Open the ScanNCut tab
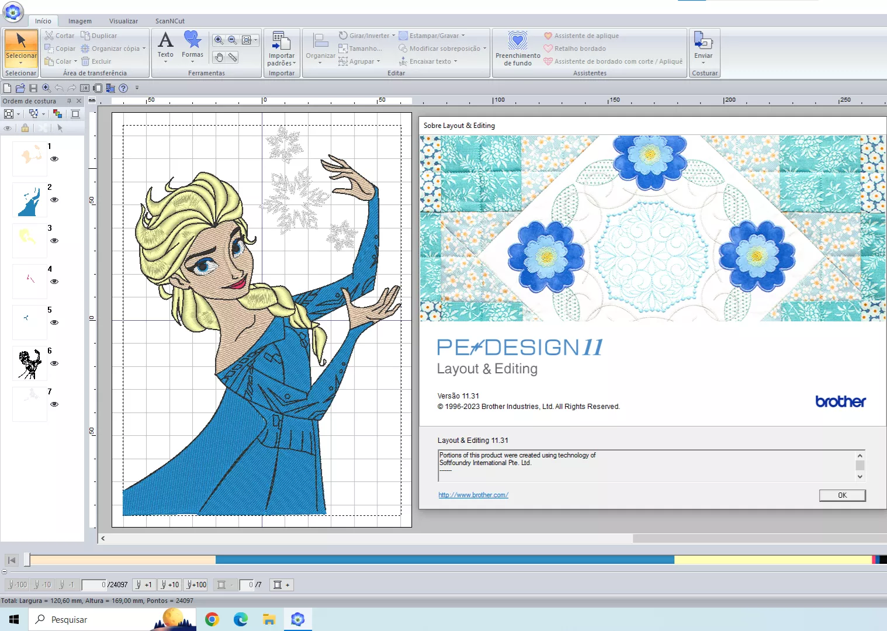The image size is (887, 631). pyautogui.click(x=170, y=21)
